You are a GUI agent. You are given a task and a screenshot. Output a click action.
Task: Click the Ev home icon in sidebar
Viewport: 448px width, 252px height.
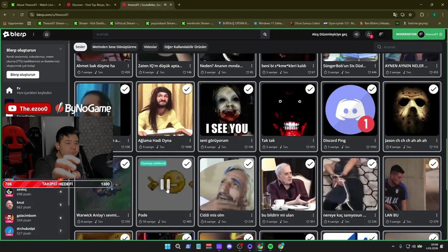click(9, 91)
